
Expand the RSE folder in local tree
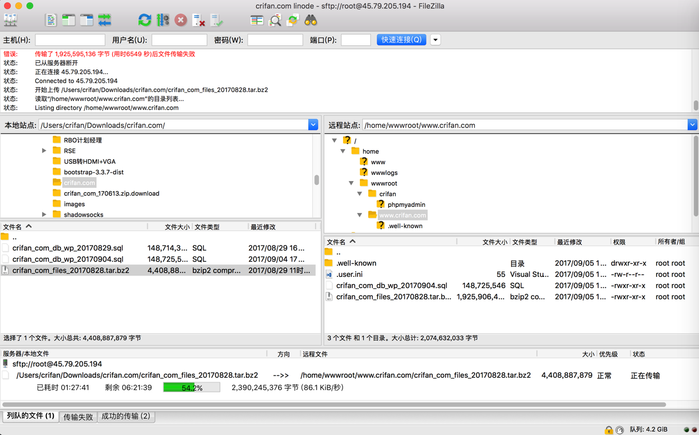click(44, 150)
